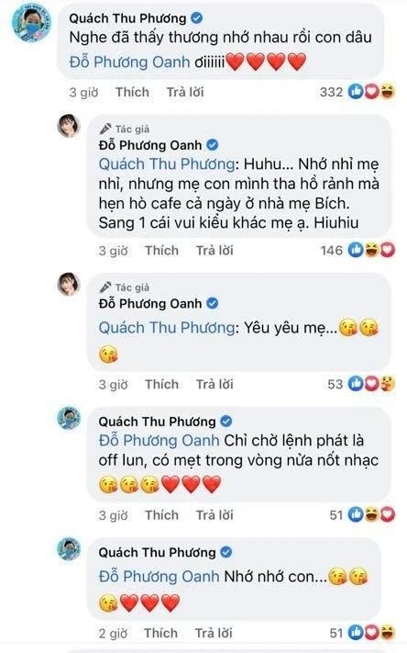407x653 pixels.
Task: Open tagged Đỗ Phương Oanh in top comment
Action: pyautogui.click(x=129, y=62)
